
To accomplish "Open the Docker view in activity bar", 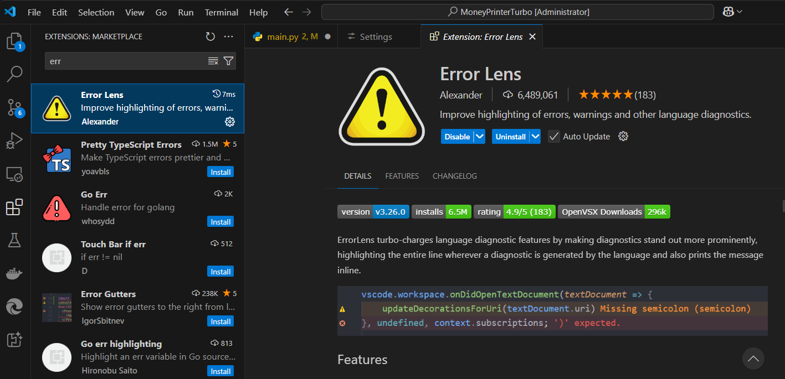I will point(14,273).
